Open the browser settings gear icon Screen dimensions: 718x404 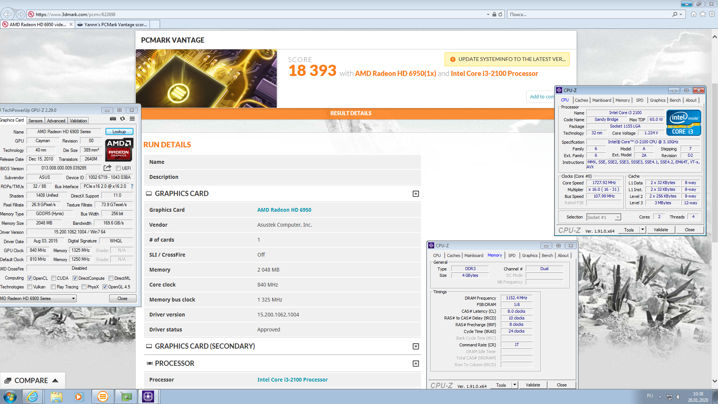[x=712, y=14]
